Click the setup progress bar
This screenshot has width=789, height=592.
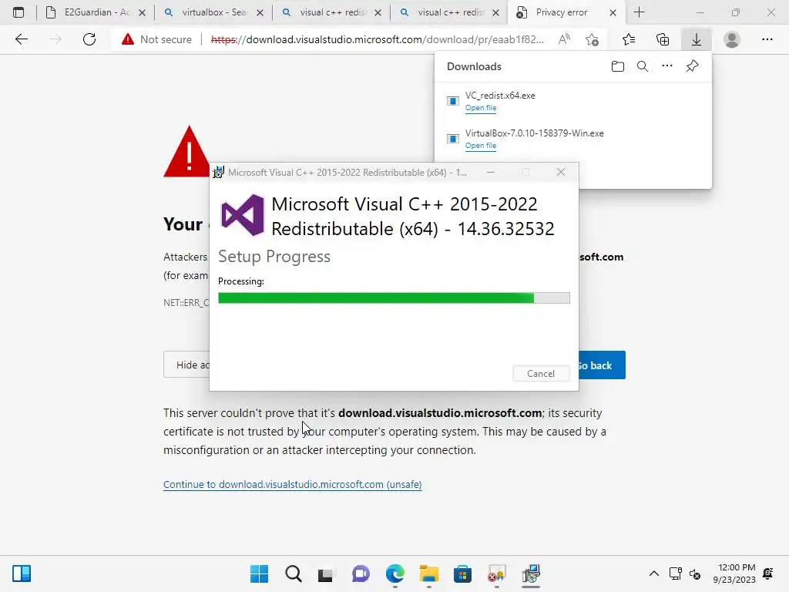tap(394, 298)
